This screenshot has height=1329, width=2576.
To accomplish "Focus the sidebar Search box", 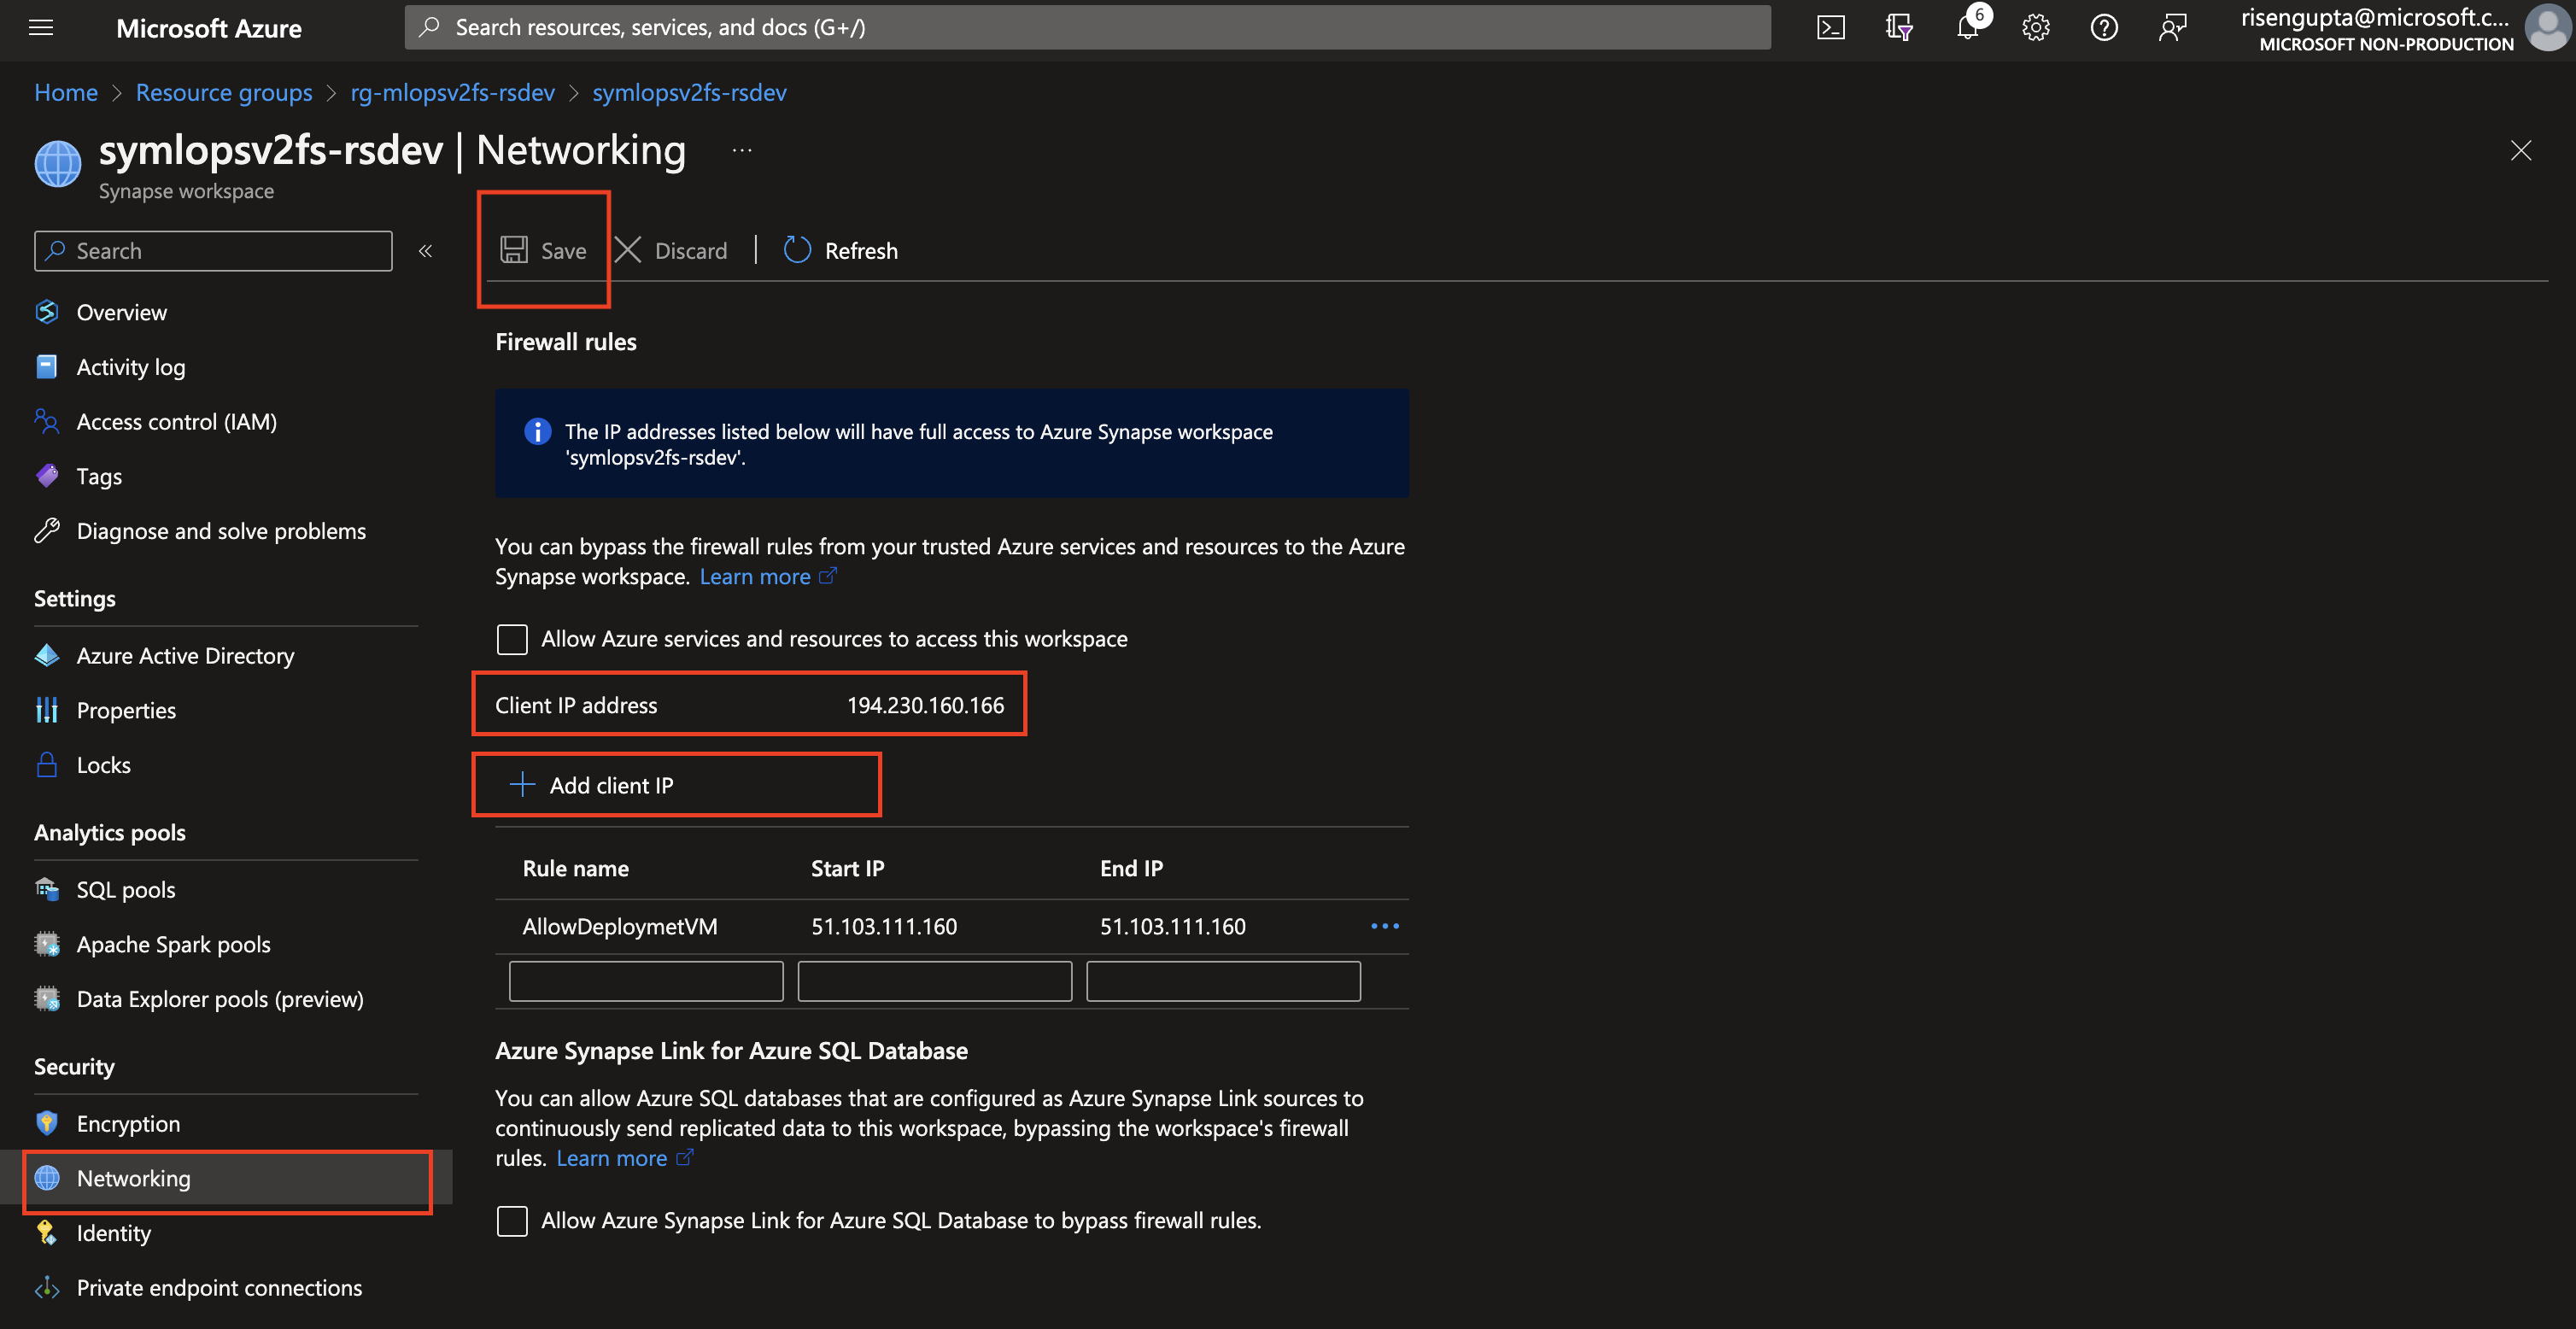I will pyautogui.click(x=213, y=251).
